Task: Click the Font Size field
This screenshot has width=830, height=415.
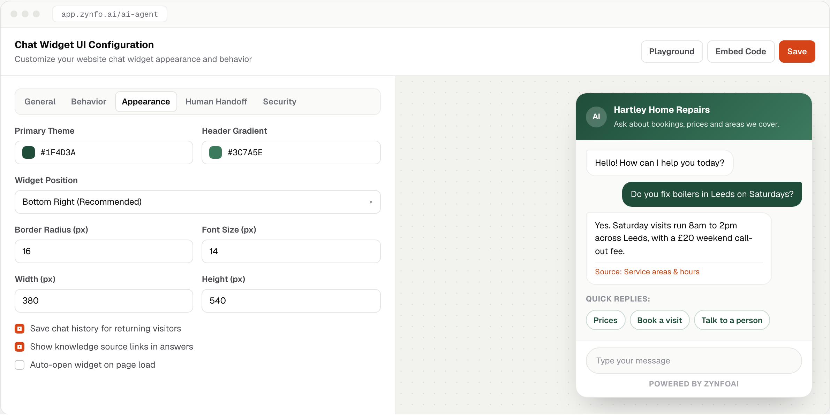Action: tap(291, 251)
